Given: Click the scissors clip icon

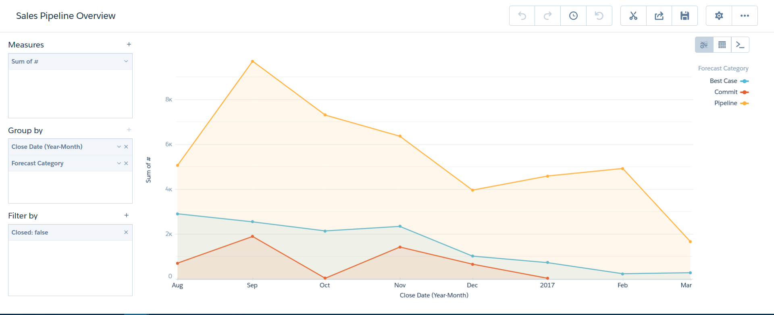Looking at the screenshot, I should click(x=633, y=16).
